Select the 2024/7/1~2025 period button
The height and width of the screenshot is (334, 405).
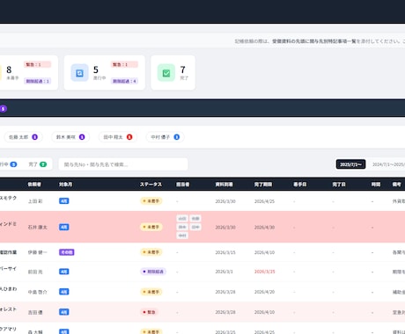tap(388, 164)
